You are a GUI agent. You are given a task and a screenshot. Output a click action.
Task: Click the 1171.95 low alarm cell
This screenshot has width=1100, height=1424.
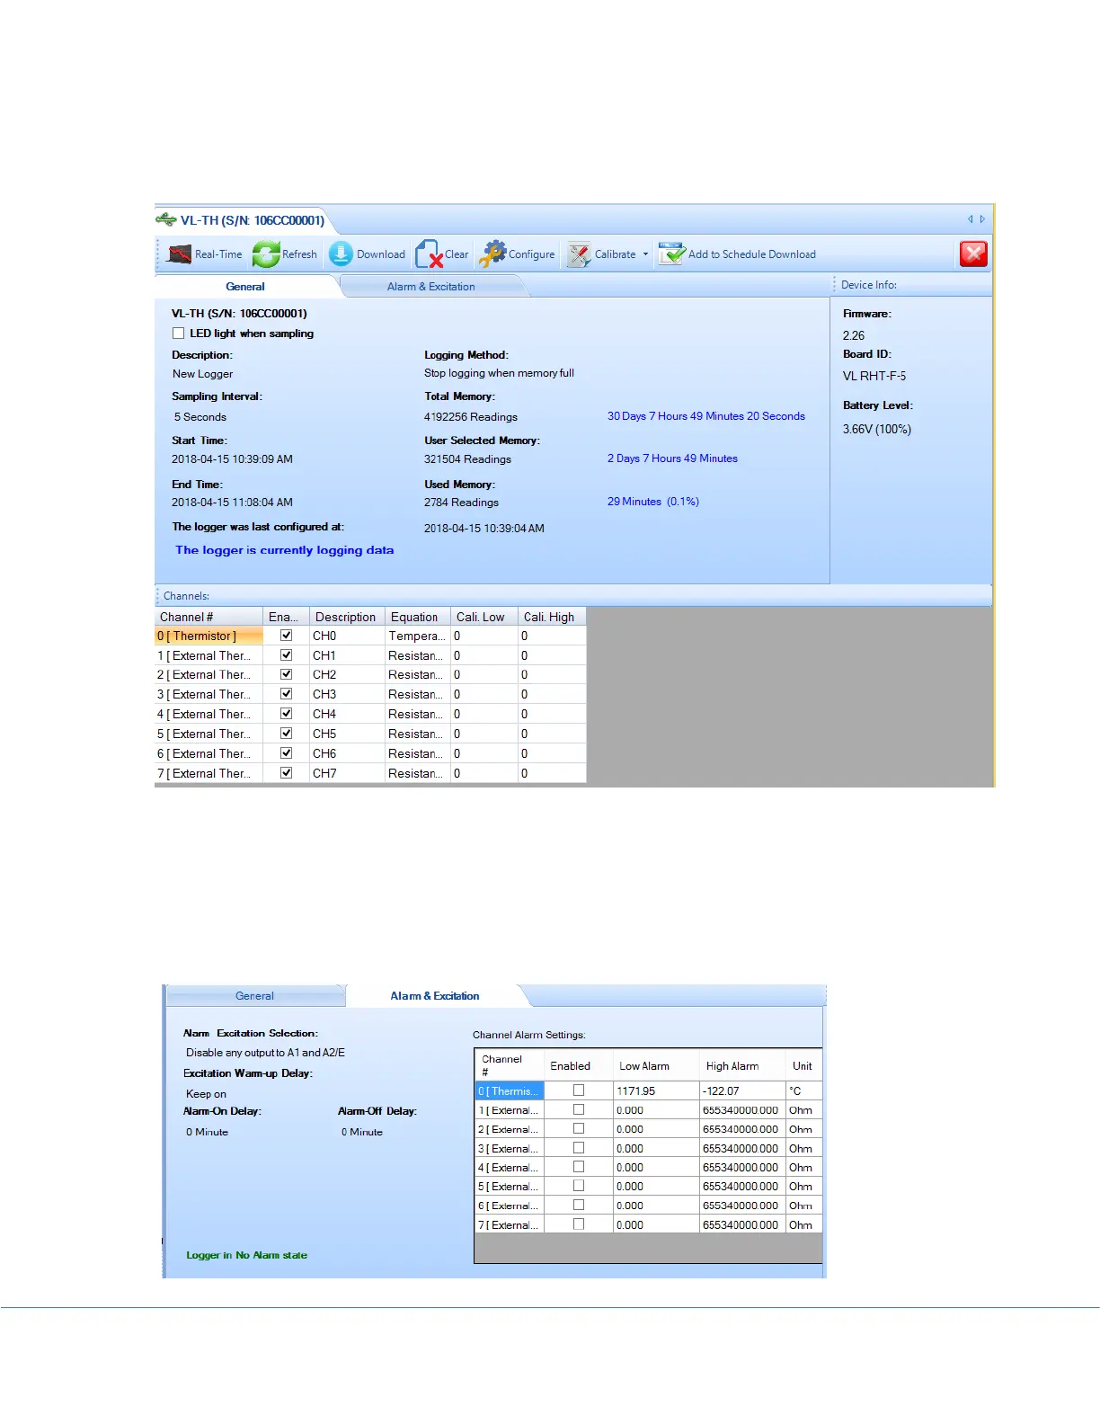click(x=656, y=1090)
